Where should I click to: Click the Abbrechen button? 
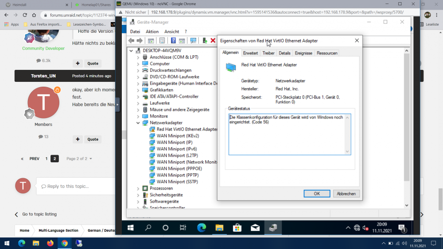pos(346,194)
